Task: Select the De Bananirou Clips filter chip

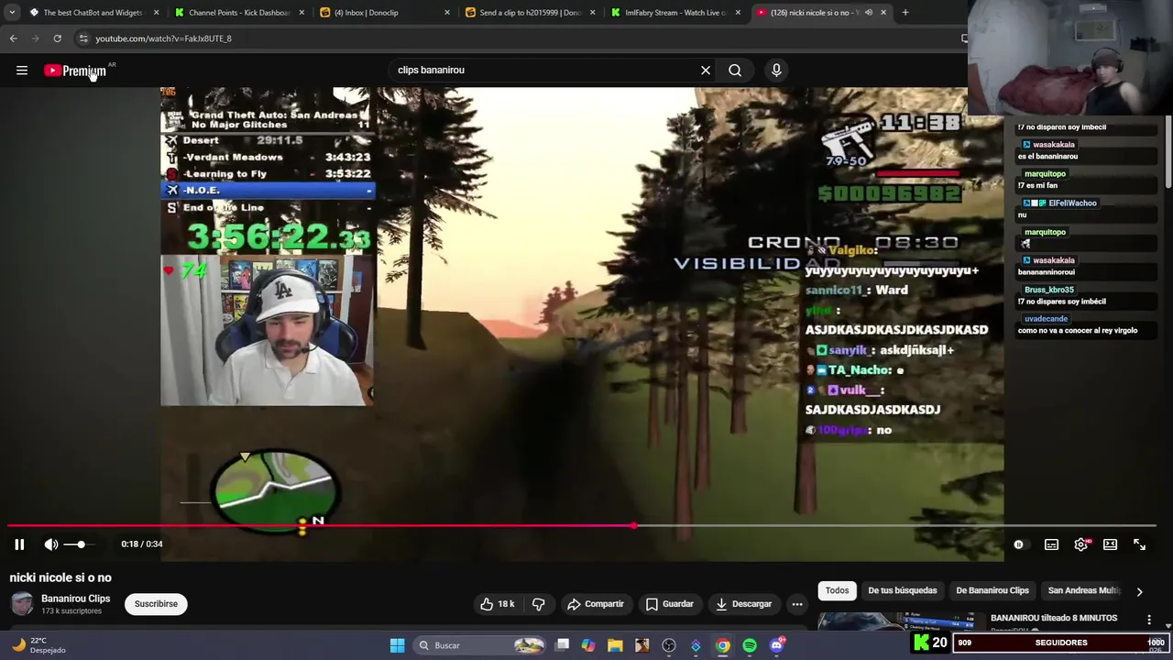Action: (992, 590)
